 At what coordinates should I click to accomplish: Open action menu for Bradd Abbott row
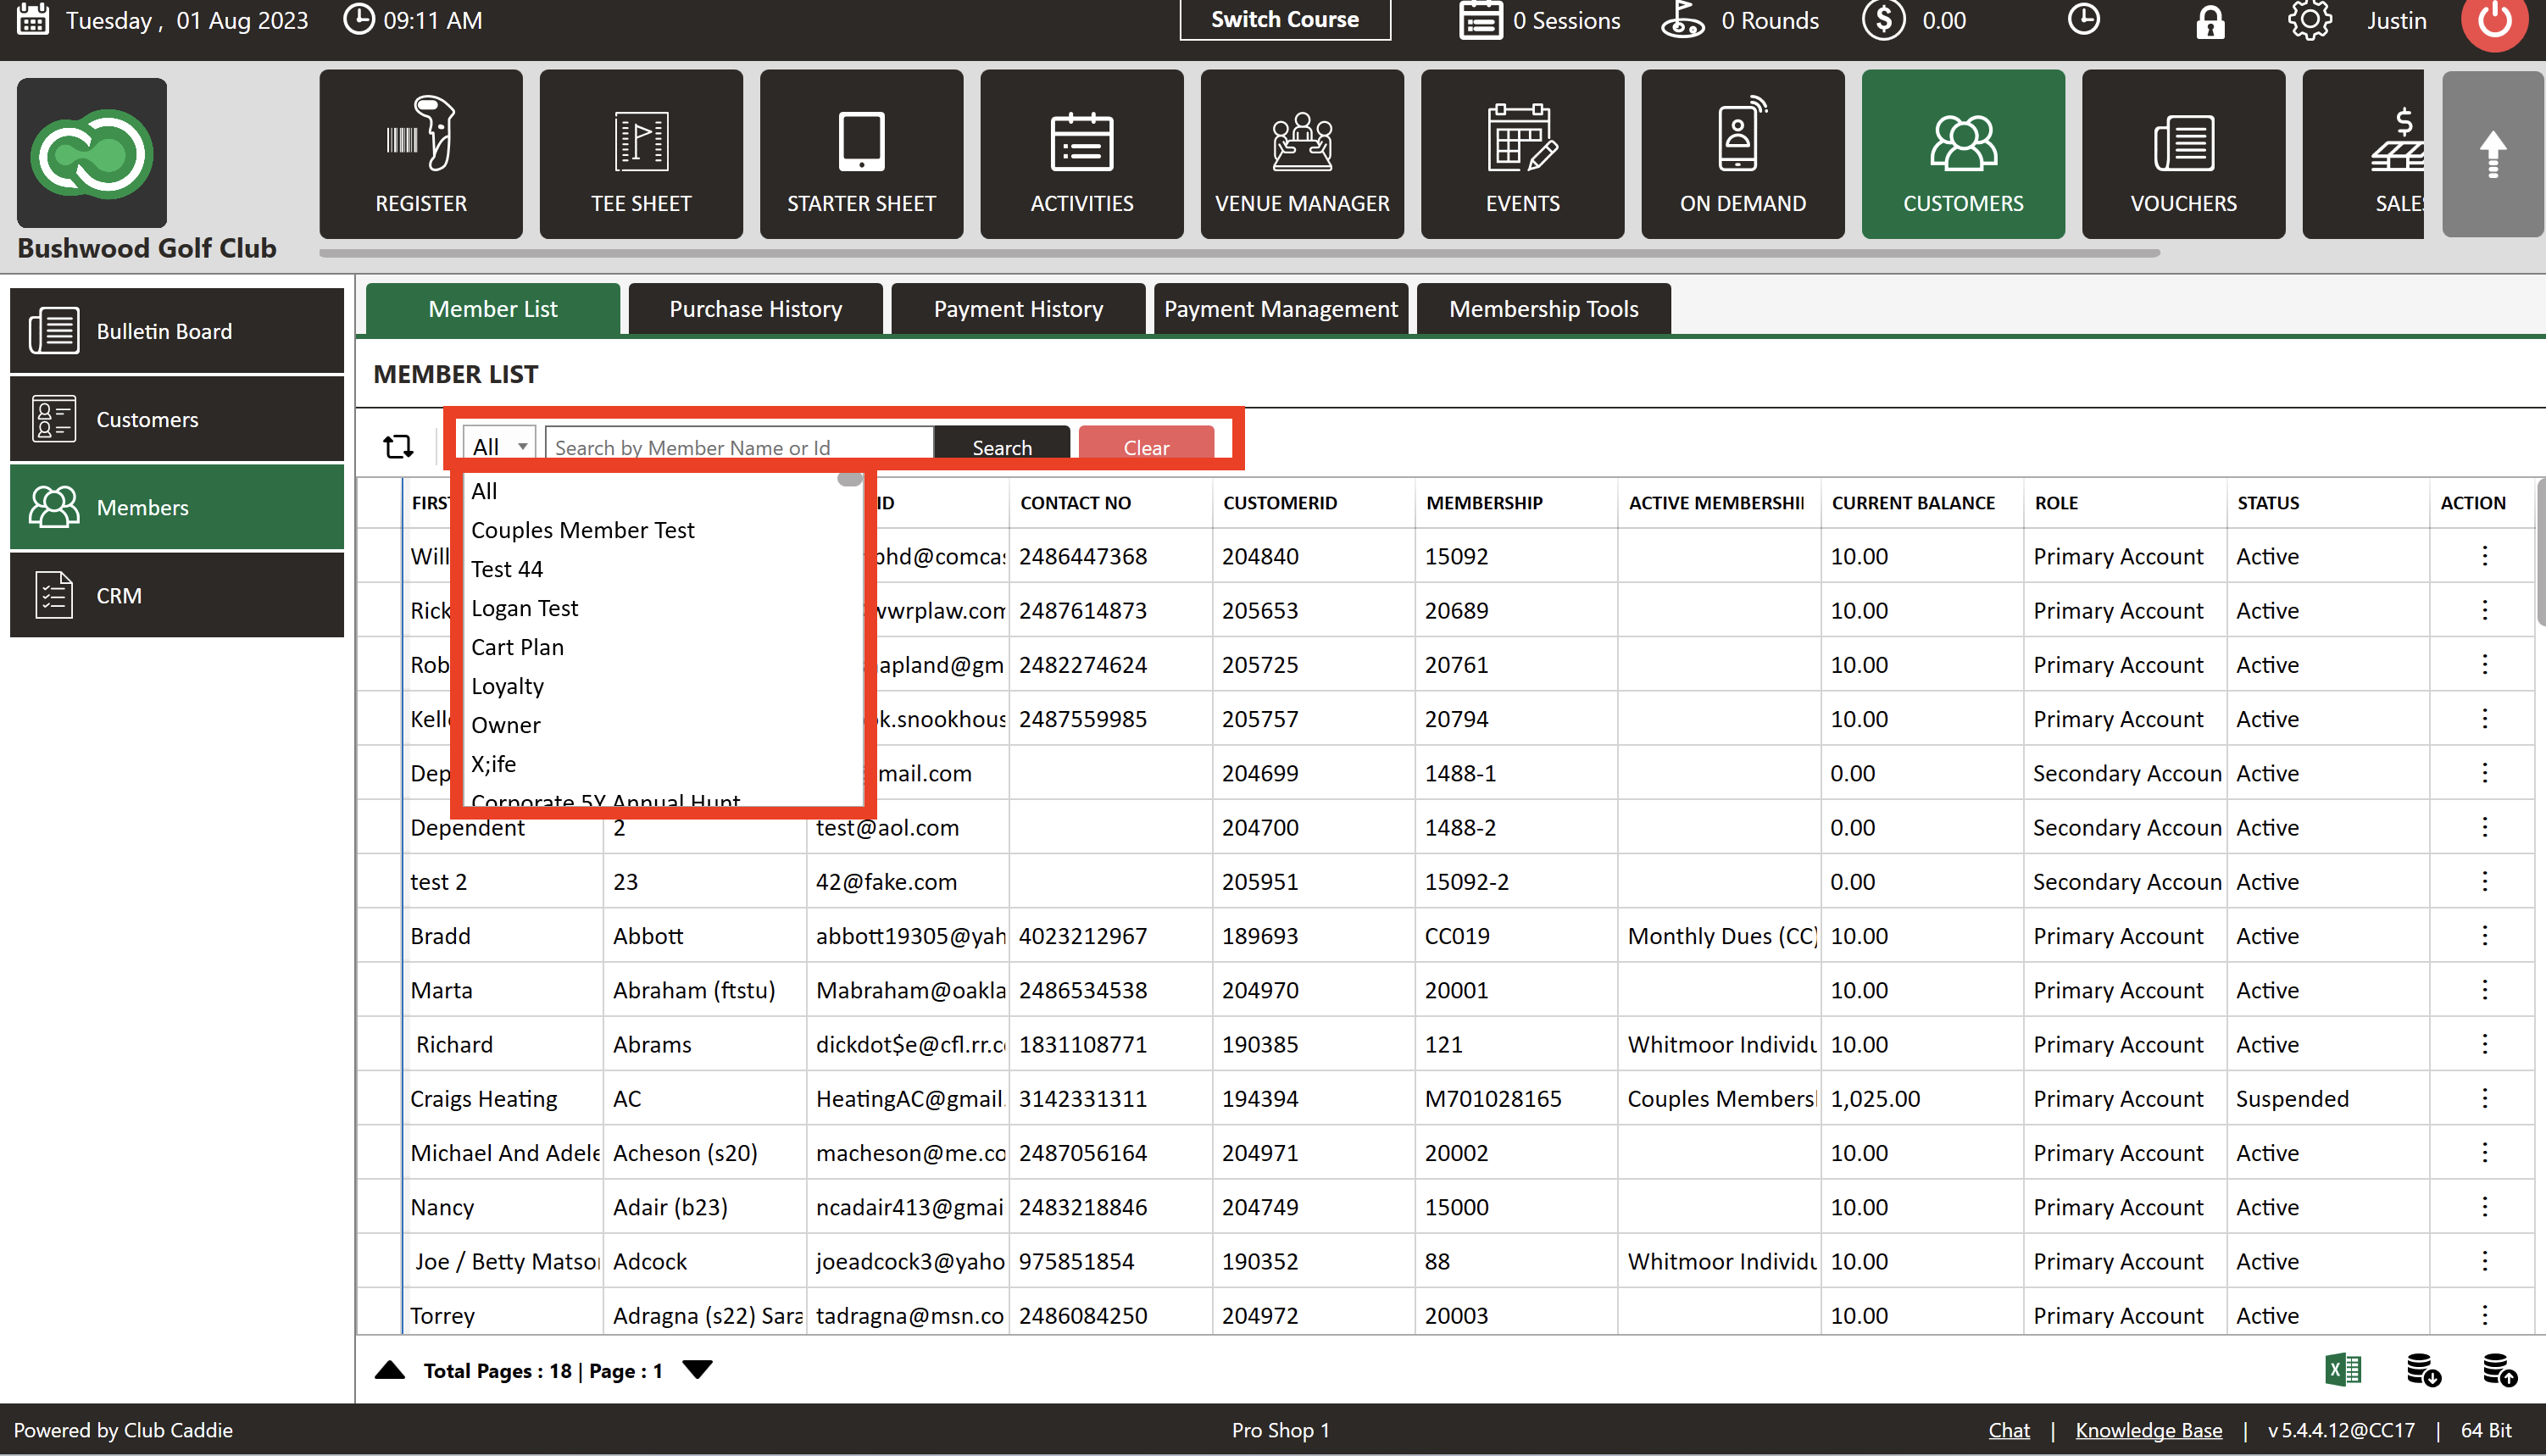[2484, 936]
